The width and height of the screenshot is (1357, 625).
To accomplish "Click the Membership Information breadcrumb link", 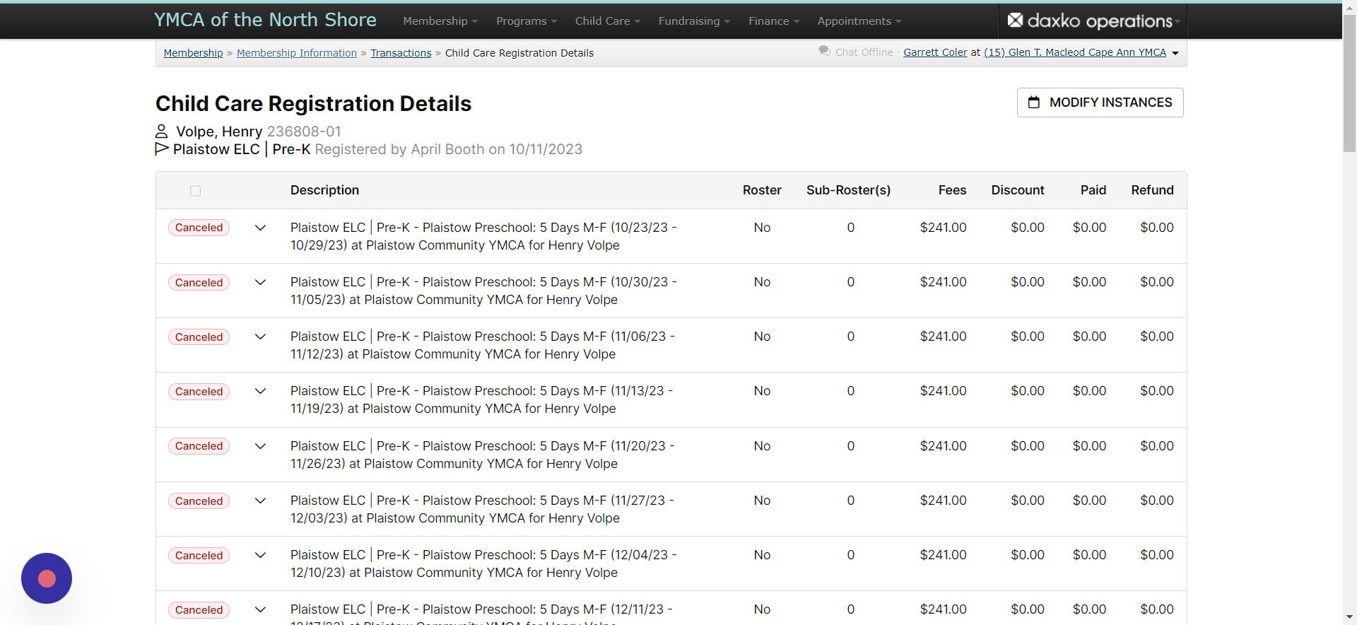I will [x=297, y=53].
